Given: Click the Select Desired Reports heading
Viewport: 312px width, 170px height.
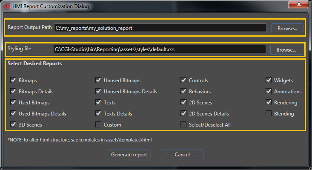Looking at the screenshot, I should coord(34,63).
